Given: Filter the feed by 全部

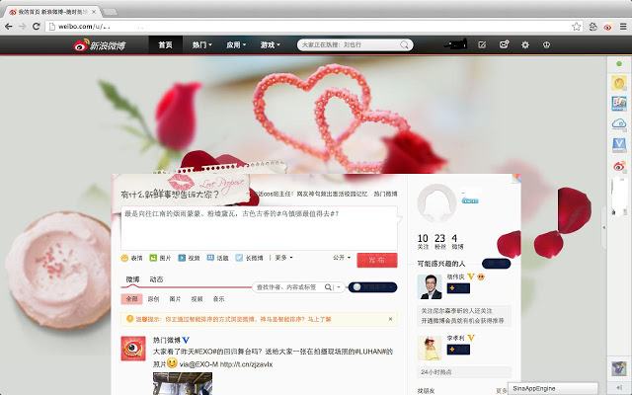Looking at the screenshot, I should [x=131, y=299].
